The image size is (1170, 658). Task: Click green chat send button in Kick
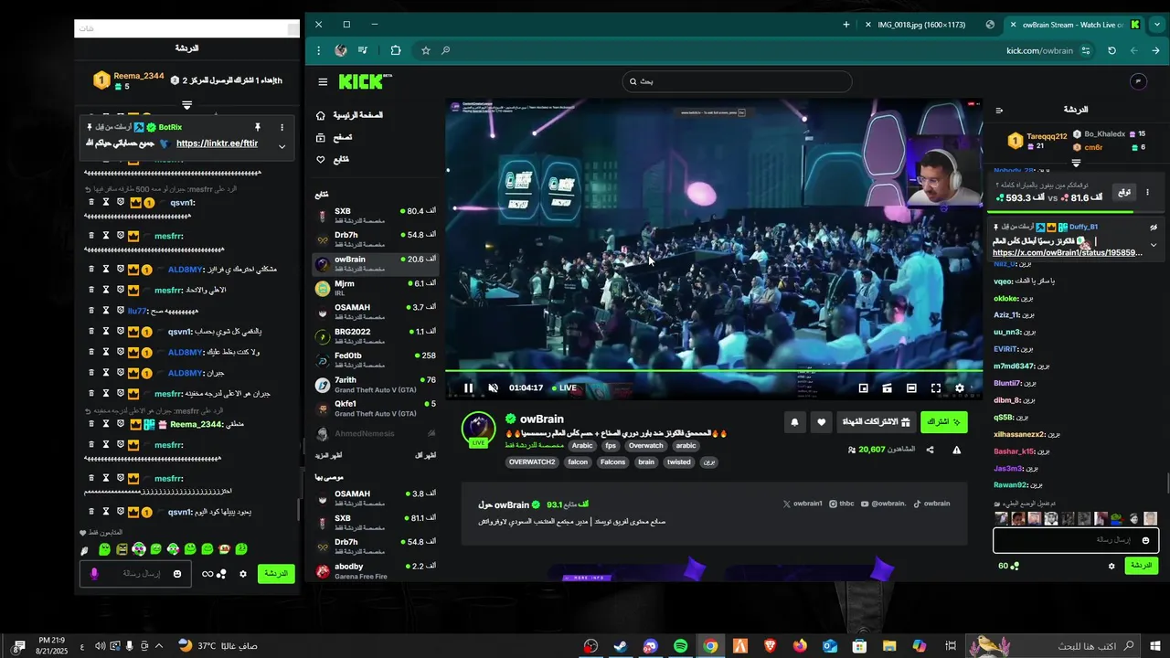pyautogui.click(x=1142, y=566)
